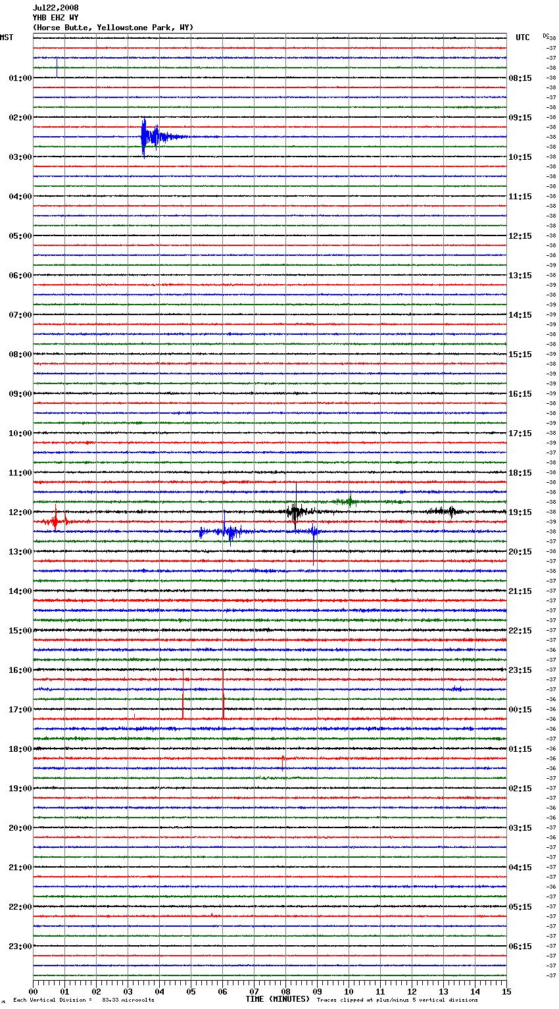Select the 05:00 MST time label

20,236
